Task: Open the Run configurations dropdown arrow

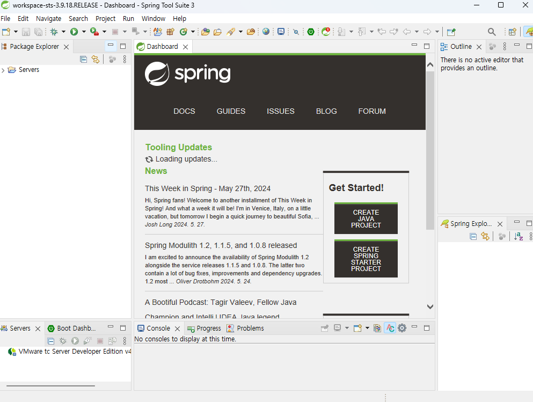Action: (84, 32)
